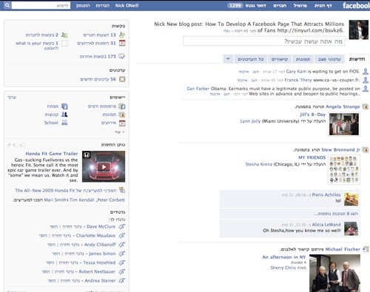Open Lynn Jolly's profile link
370x292 pixels.
(250, 121)
